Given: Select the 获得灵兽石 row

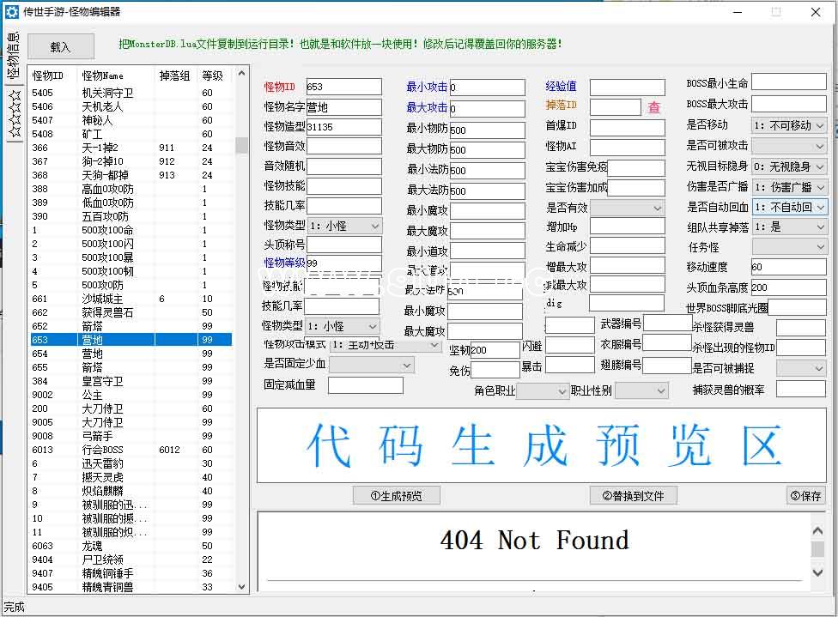Looking at the screenshot, I should pos(131,312).
